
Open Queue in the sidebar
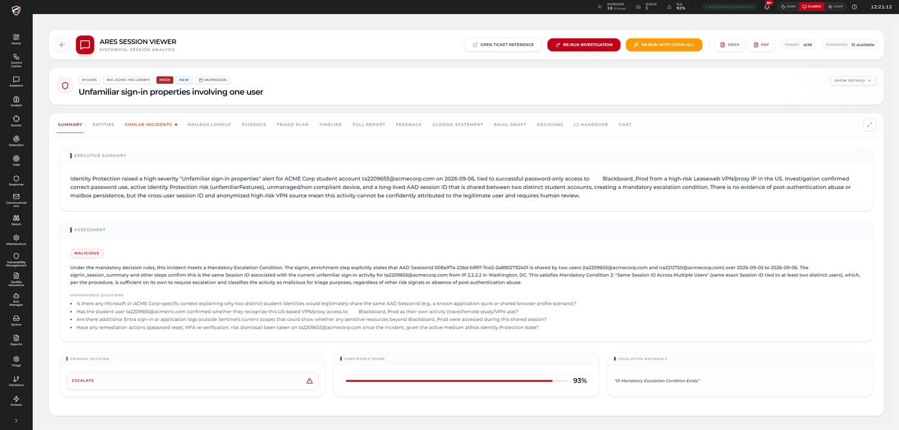pos(16,320)
